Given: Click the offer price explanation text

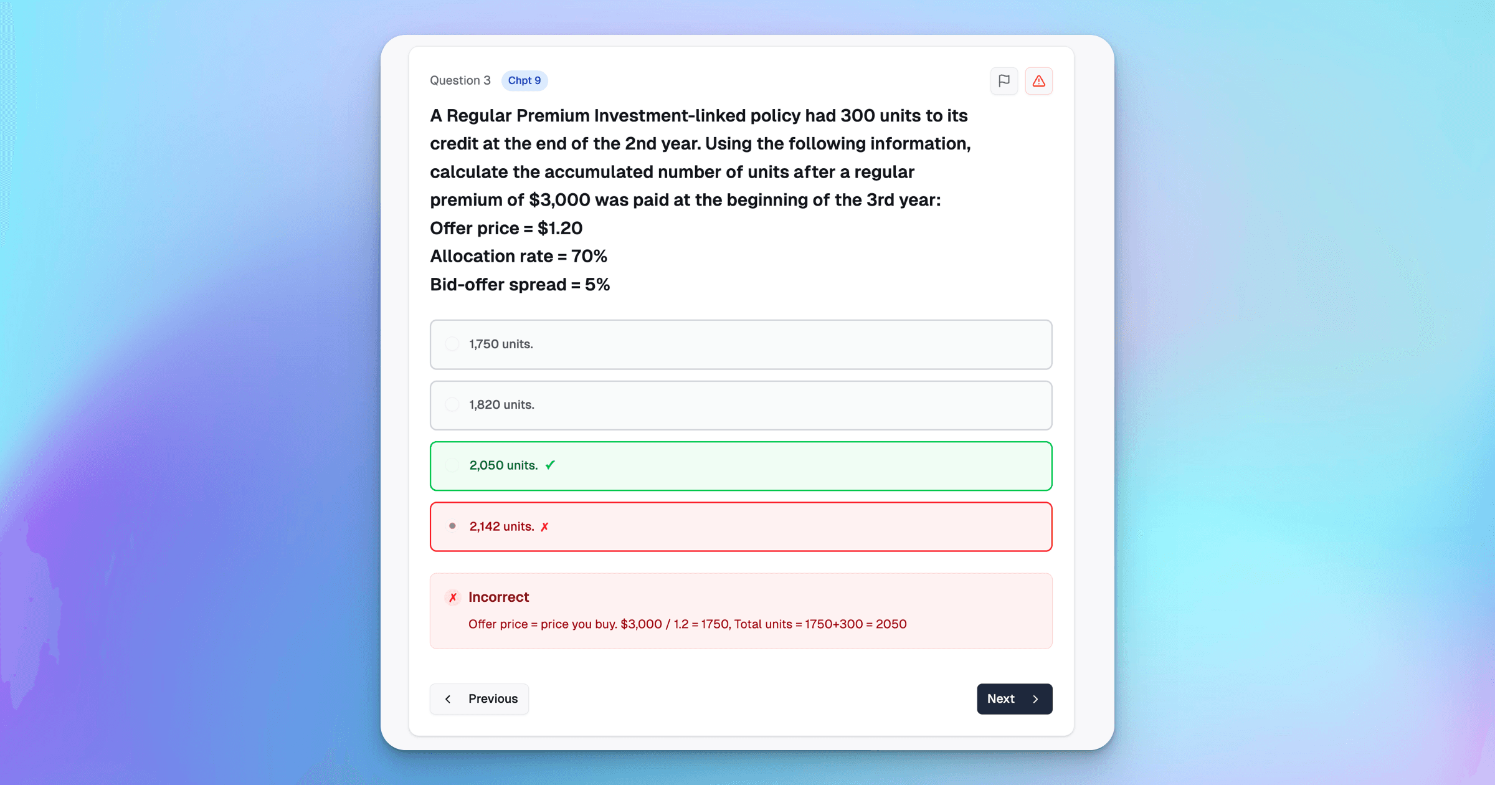Looking at the screenshot, I should tap(687, 624).
